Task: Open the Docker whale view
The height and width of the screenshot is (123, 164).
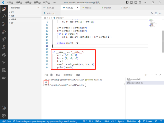Action: pyautogui.click(x=4, y=78)
